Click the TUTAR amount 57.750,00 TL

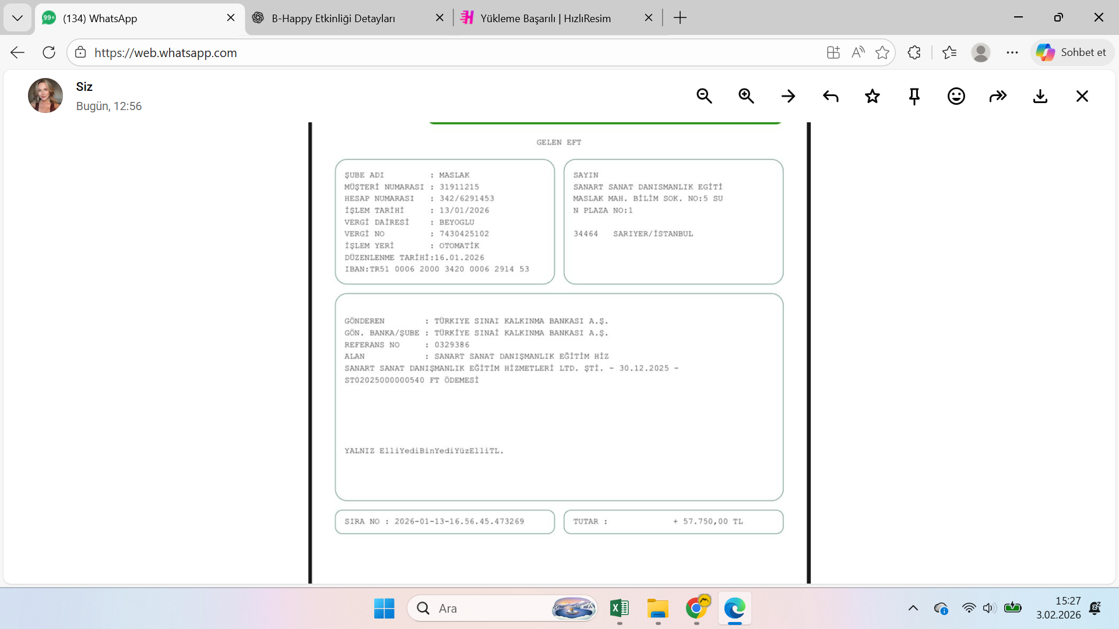click(x=708, y=522)
